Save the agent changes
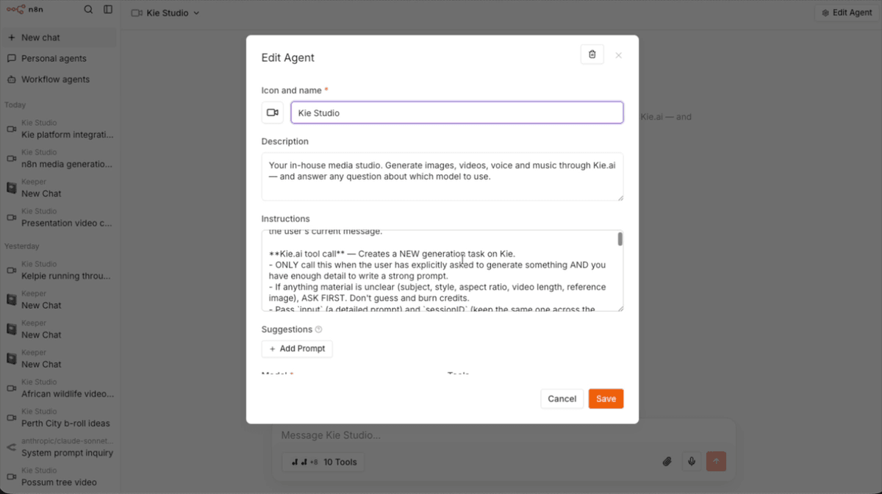Screen dimensions: 882x494 coord(606,398)
